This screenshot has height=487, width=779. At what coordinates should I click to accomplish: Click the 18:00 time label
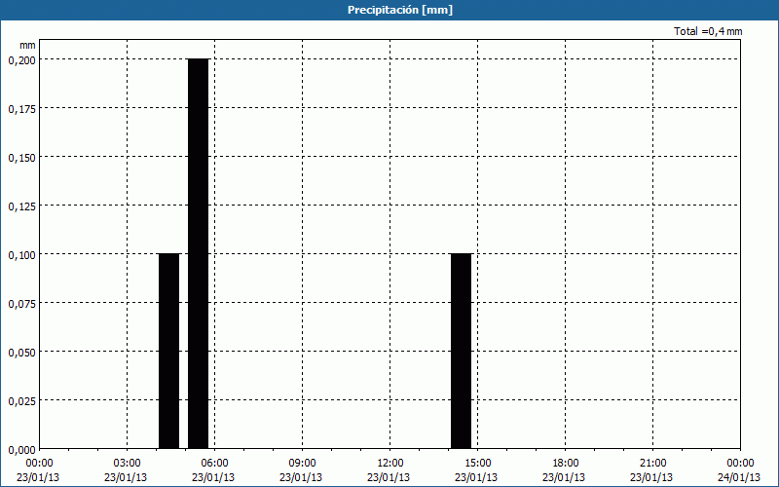pos(566,464)
